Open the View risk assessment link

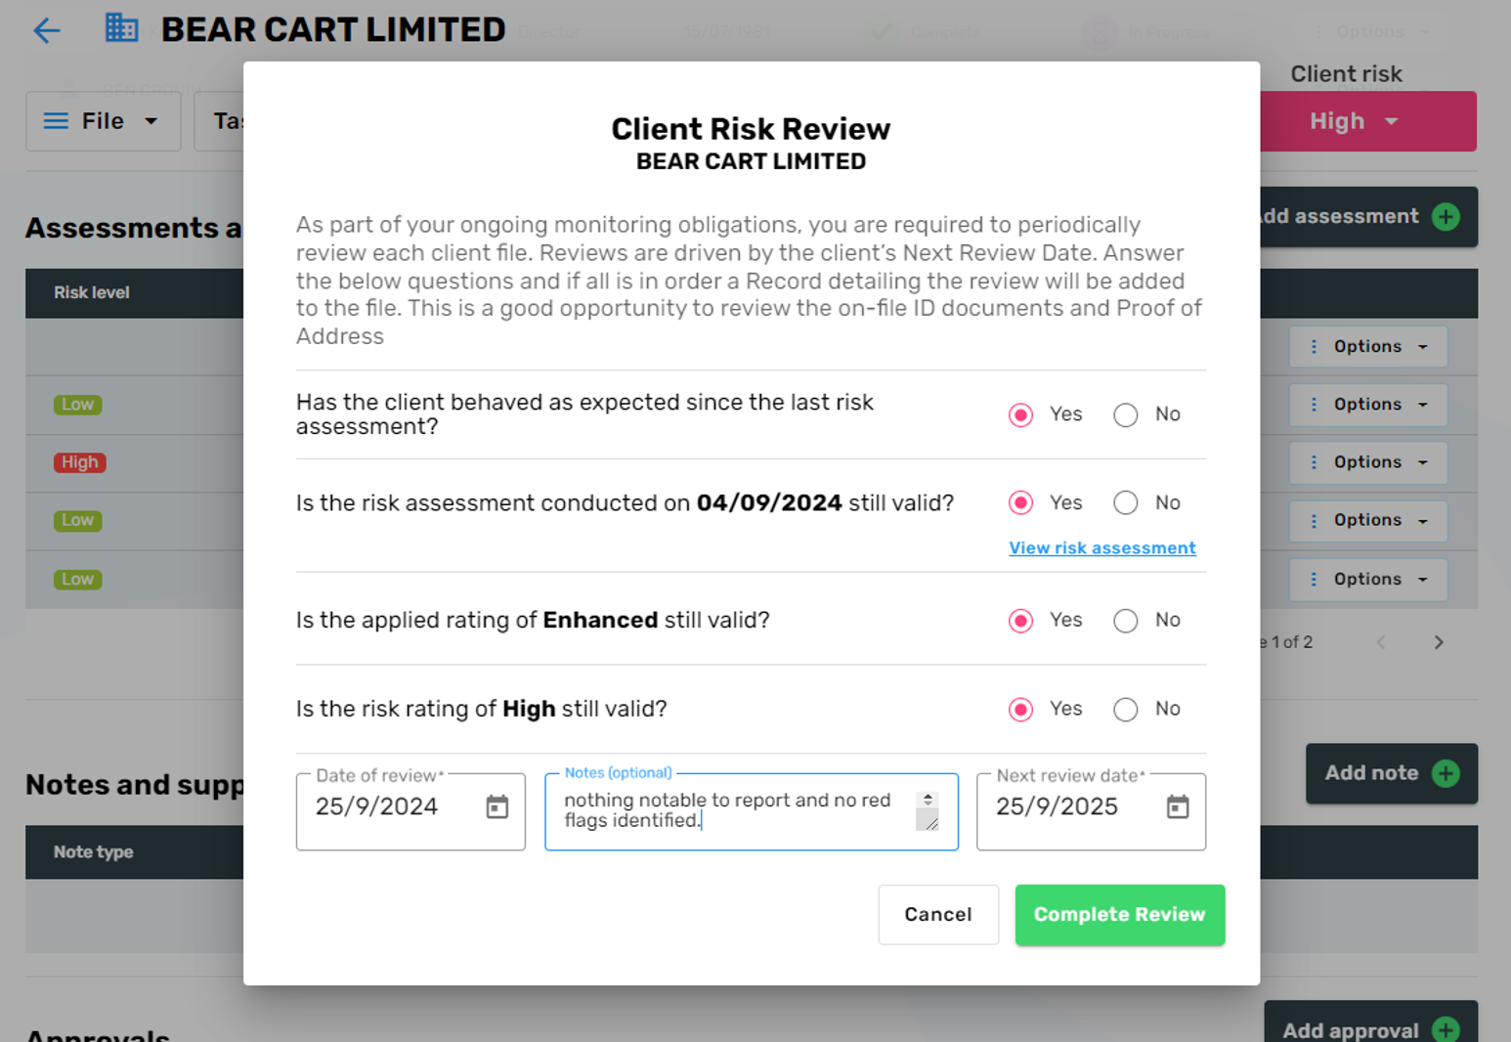point(1101,548)
